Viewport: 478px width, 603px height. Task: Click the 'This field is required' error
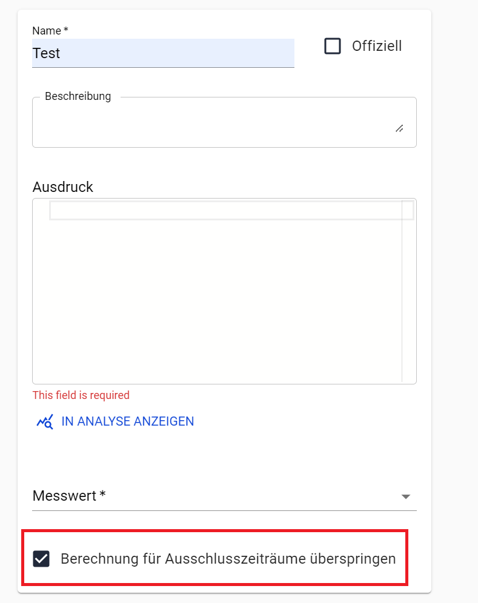click(81, 395)
